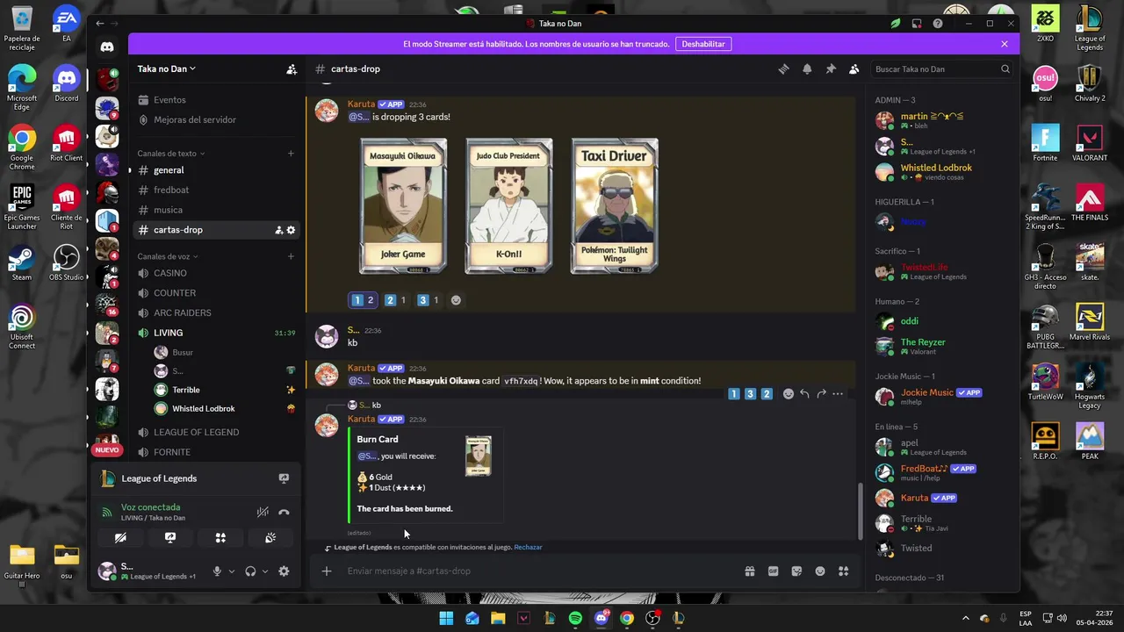The width and height of the screenshot is (1124, 632).
Task: Add a text channel with plus icon
Action: 291,154
